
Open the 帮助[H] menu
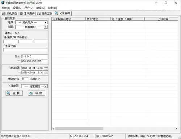(52, 8)
